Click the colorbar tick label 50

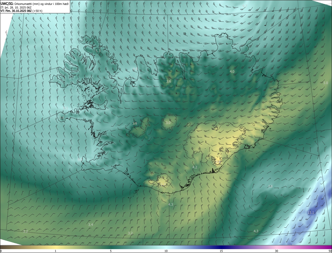click(330, 251)
